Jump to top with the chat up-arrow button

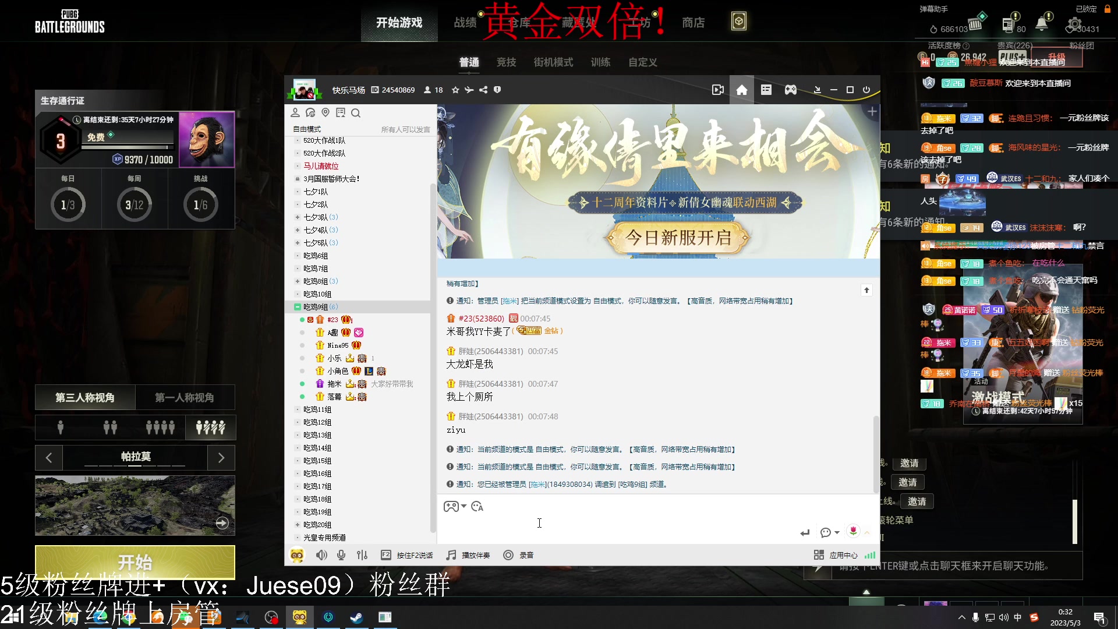tap(866, 290)
